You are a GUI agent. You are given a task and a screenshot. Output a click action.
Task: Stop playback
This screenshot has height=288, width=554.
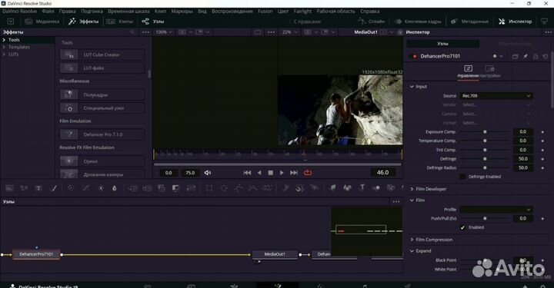(x=271, y=173)
